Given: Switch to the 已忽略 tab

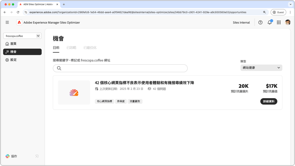Looking at the screenshot, I should pyautogui.click(x=72, y=48).
